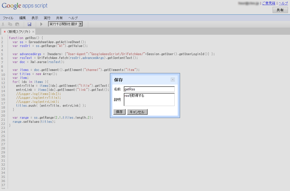Close the 新規スクリプト tab with its x
The image size is (290, 191).
33,32
